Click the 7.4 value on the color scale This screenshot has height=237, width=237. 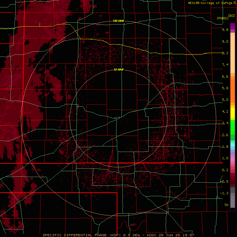tap(225, 65)
